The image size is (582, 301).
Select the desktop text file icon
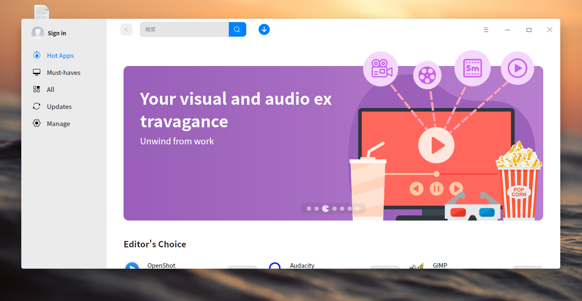42,12
